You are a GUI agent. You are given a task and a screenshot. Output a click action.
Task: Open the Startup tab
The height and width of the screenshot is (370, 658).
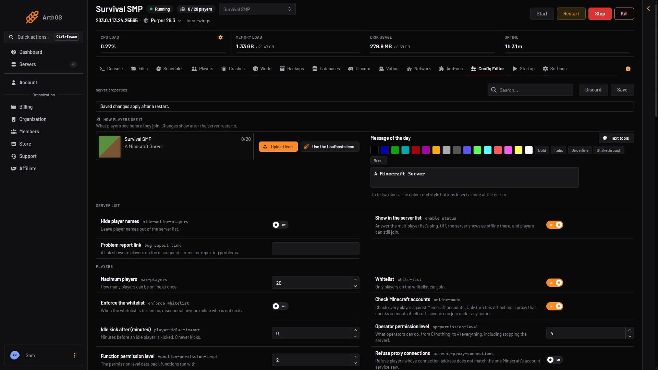[x=524, y=69]
